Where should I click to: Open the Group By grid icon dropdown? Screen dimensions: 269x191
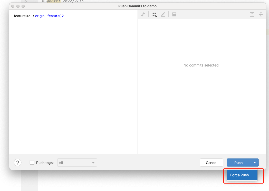coord(155,15)
